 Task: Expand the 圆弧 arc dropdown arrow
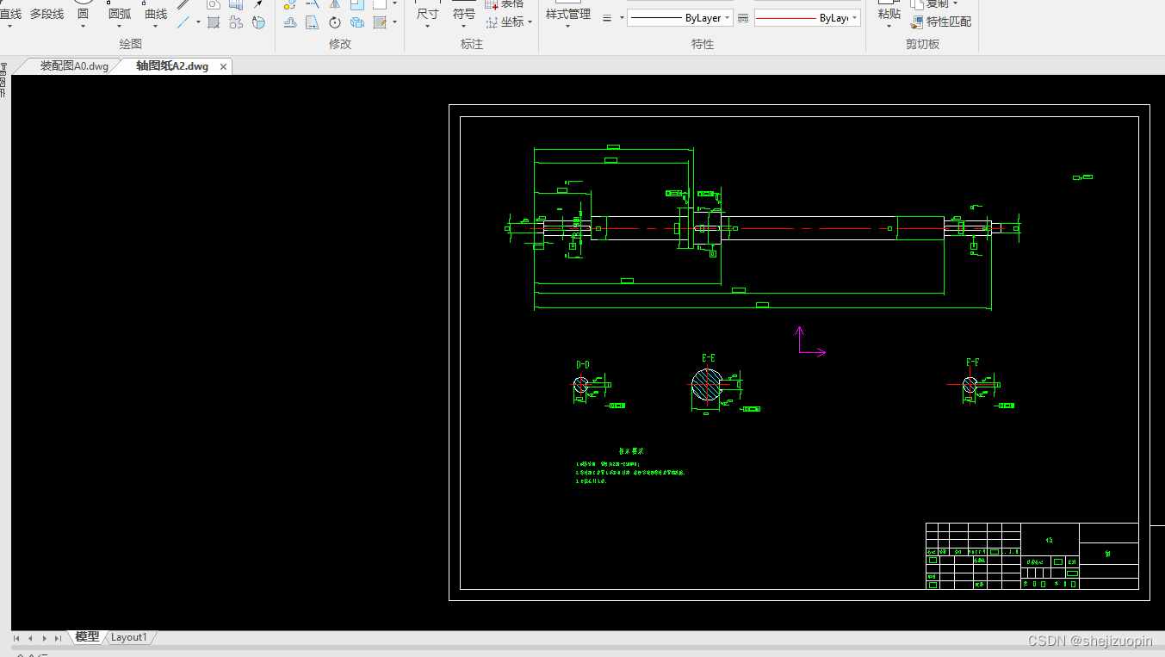click(120, 26)
